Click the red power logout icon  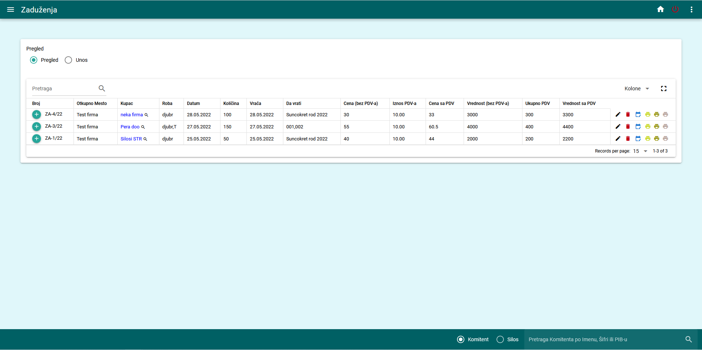point(675,9)
